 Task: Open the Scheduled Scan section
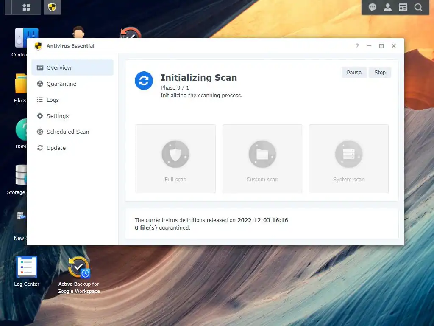pos(72,132)
